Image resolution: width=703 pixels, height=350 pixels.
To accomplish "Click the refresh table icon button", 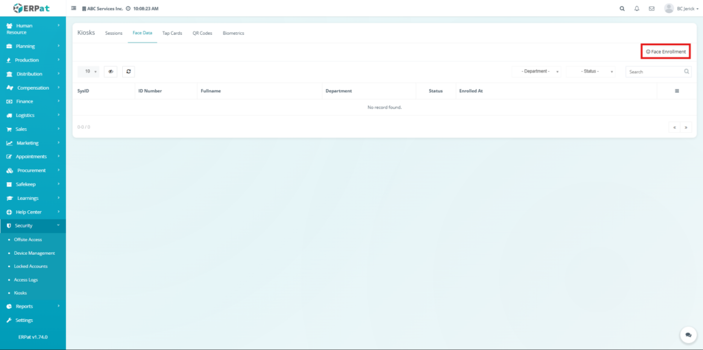I will (128, 71).
